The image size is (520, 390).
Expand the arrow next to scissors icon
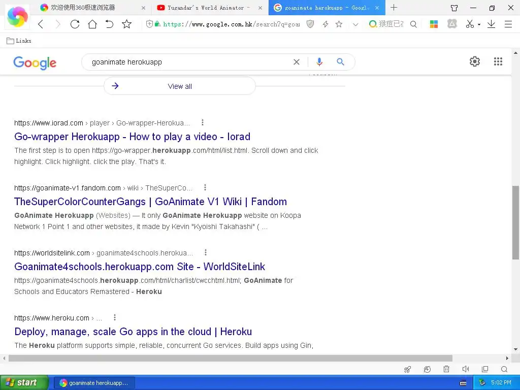click(x=479, y=24)
